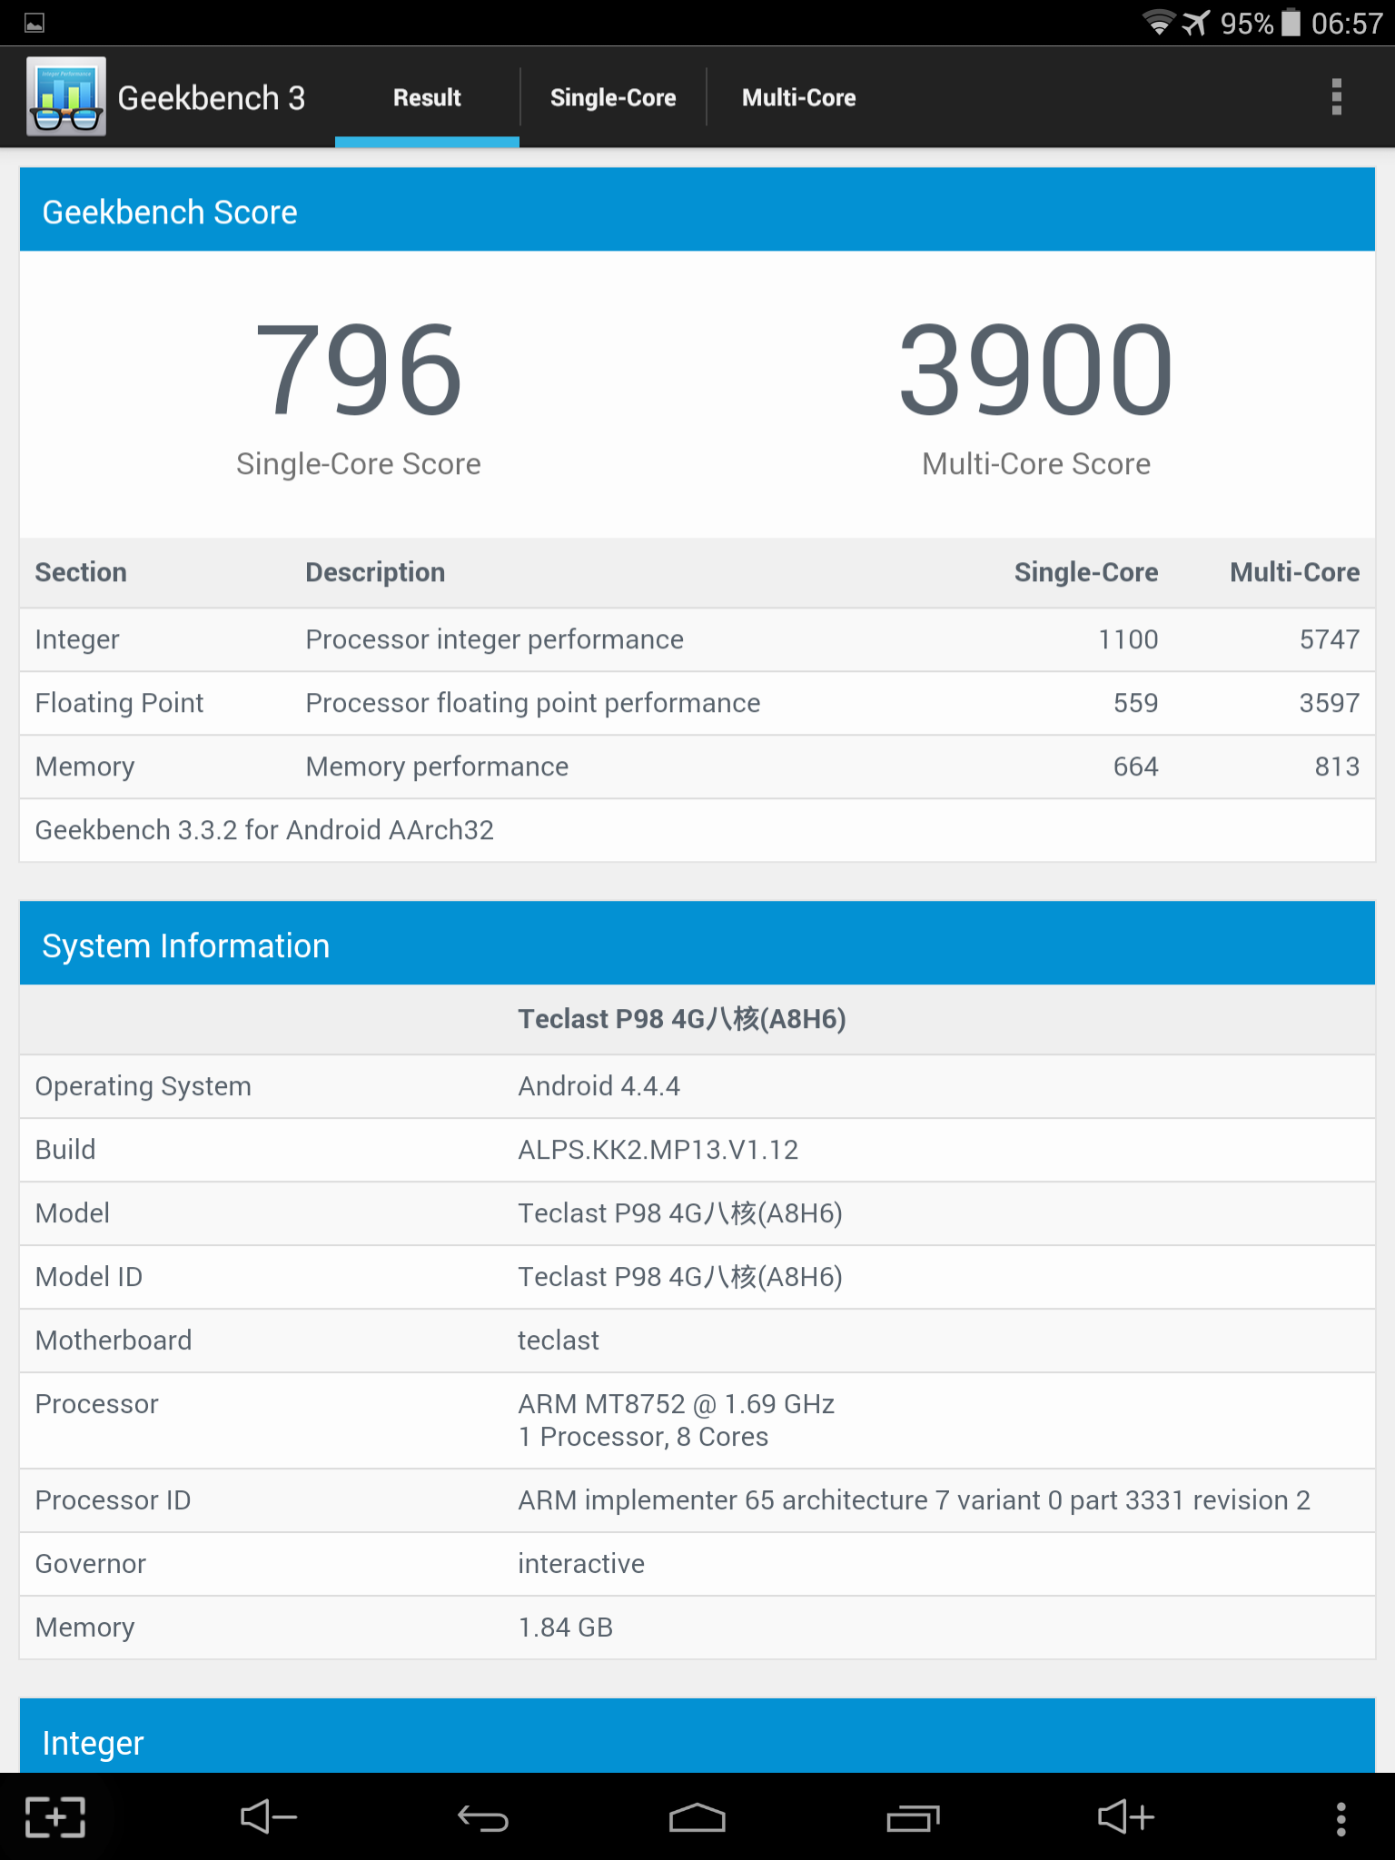Tap the Geekbench 3 title text
This screenshot has height=1860, width=1395.
click(x=212, y=98)
